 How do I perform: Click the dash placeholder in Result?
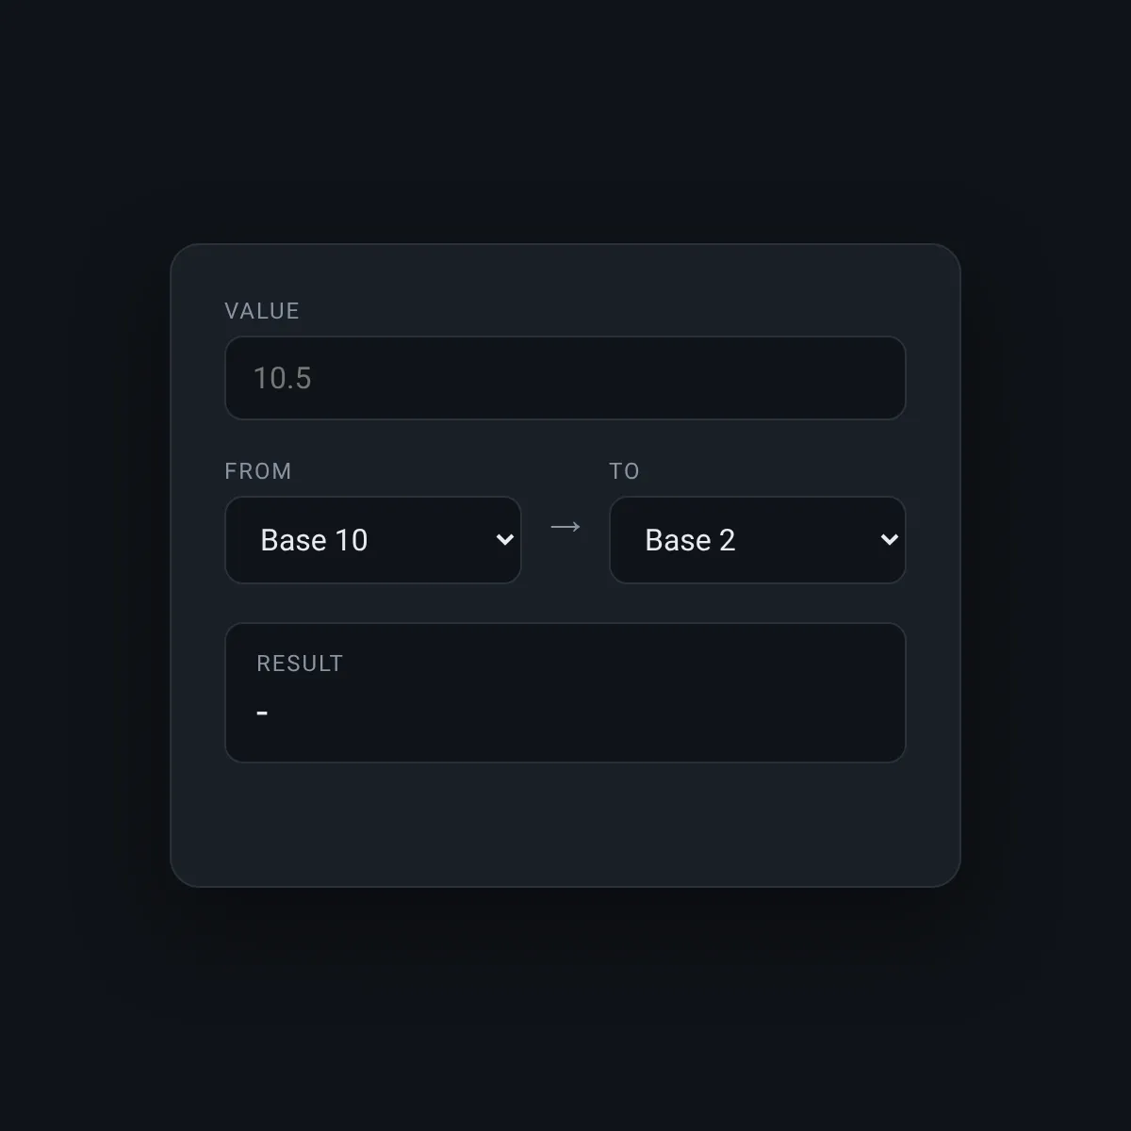tap(262, 713)
